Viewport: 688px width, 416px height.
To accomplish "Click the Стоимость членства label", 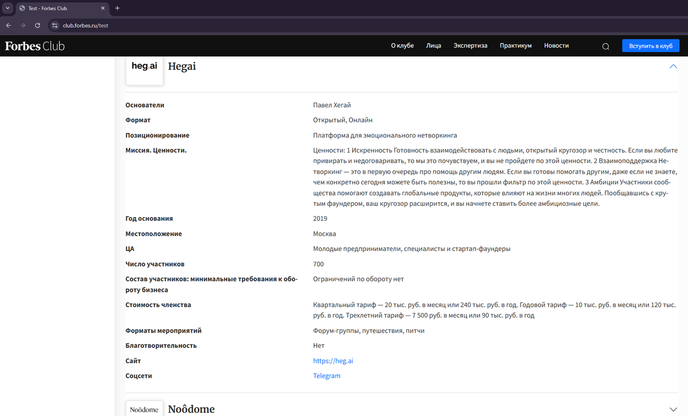I will coord(159,305).
